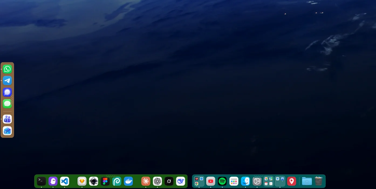Launch the Claude orange starburst icon
This screenshot has width=376, height=189.
pyautogui.click(x=146, y=181)
